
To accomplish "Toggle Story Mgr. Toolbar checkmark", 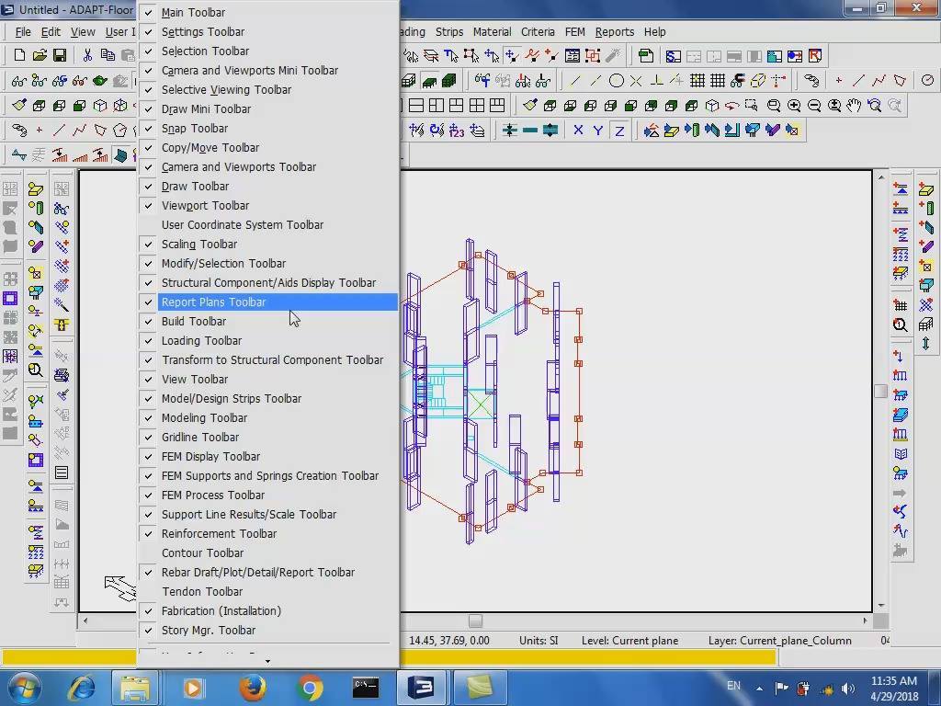I will point(148,631).
